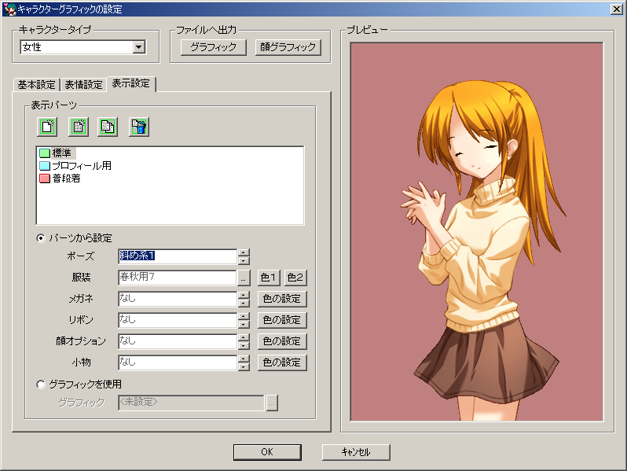Open the 色1 clothing color button

click(x=268, y=278)
